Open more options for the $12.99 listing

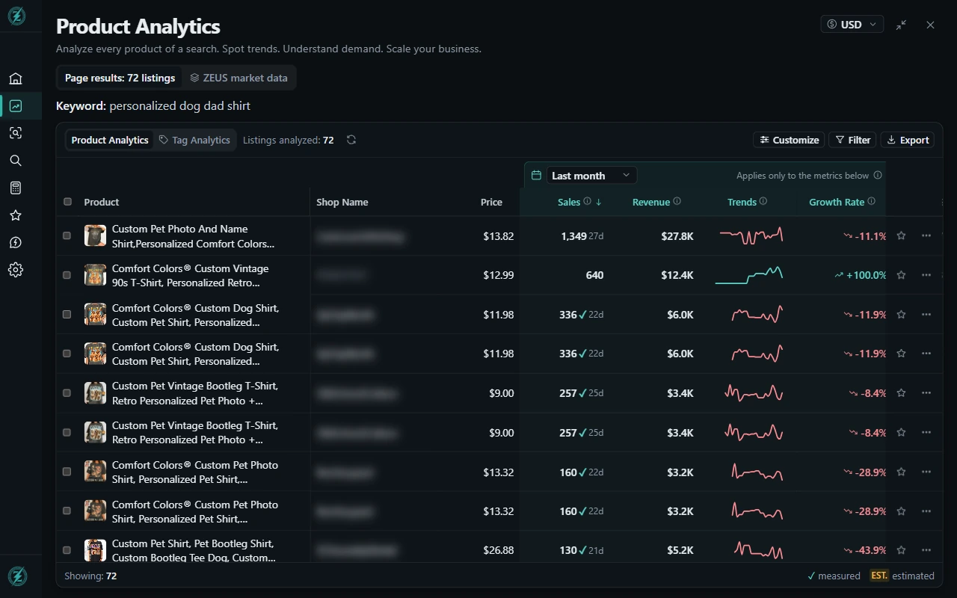(x=926, y=275)
